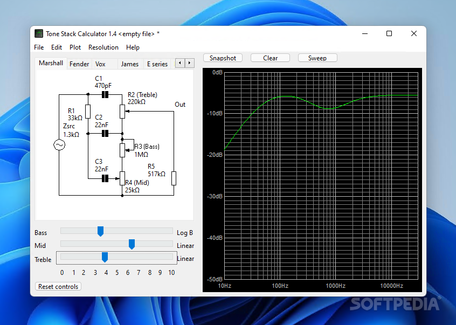The image size is (456, 325).
Task: Select the R2 Treble potentiometer symbol
Action: (x=122, y=112)
